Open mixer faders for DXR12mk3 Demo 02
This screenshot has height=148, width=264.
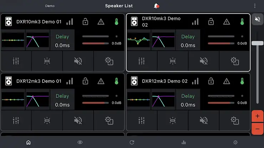[142, 121]
